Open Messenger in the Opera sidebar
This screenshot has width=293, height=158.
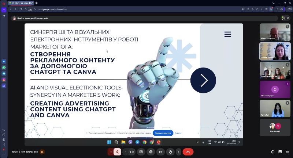pyautogui.click(x=4, y=61)
